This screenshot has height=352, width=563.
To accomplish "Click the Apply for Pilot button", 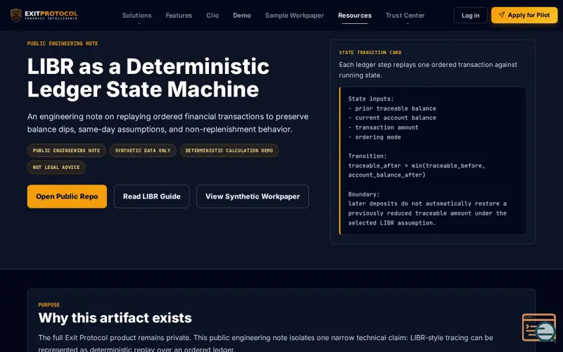I will point(524,15).
